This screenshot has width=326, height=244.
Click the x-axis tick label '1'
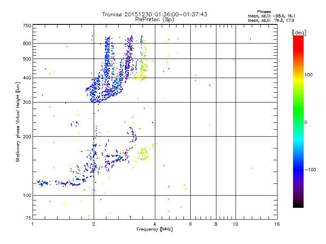pos(33,224)
